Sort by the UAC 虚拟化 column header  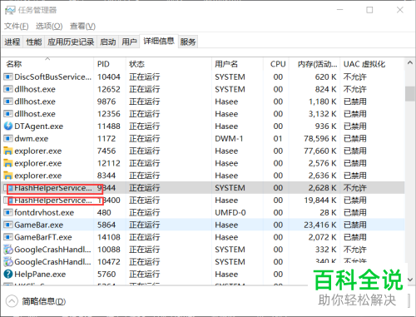[372, 64]
